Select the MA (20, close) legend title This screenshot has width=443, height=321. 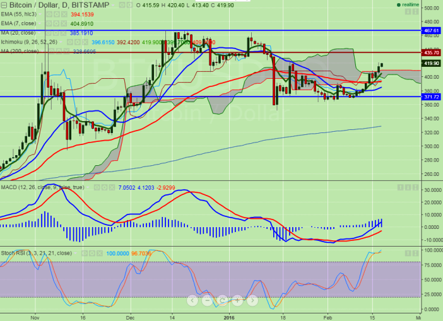click(18, 33)
